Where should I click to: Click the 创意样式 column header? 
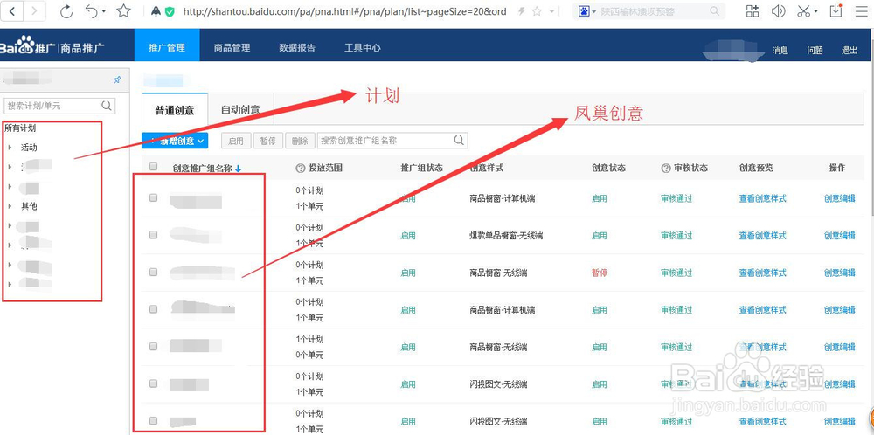coord(487,169)
